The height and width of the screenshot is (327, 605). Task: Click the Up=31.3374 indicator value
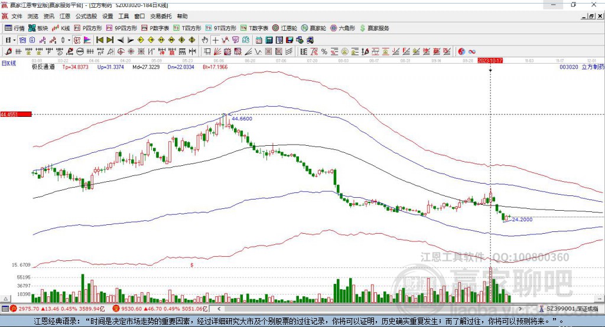(110, 67)
